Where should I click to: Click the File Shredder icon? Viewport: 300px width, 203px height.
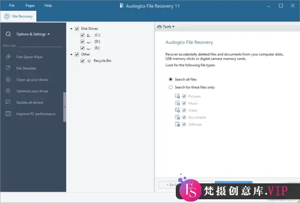pyautogui.click(x=8, y=68)
